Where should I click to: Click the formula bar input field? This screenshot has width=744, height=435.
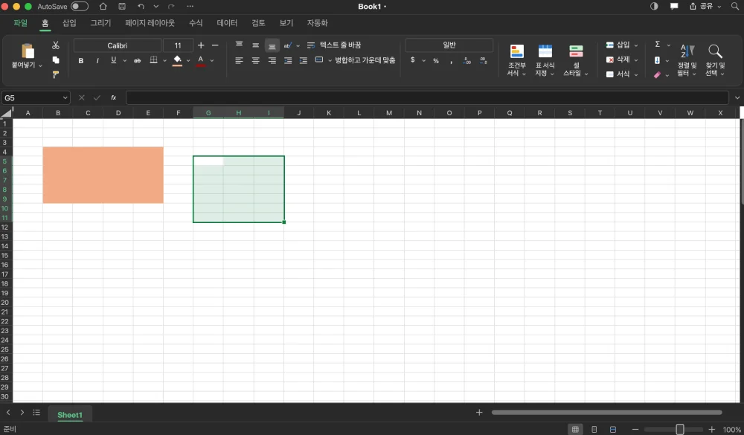(427, 97)
